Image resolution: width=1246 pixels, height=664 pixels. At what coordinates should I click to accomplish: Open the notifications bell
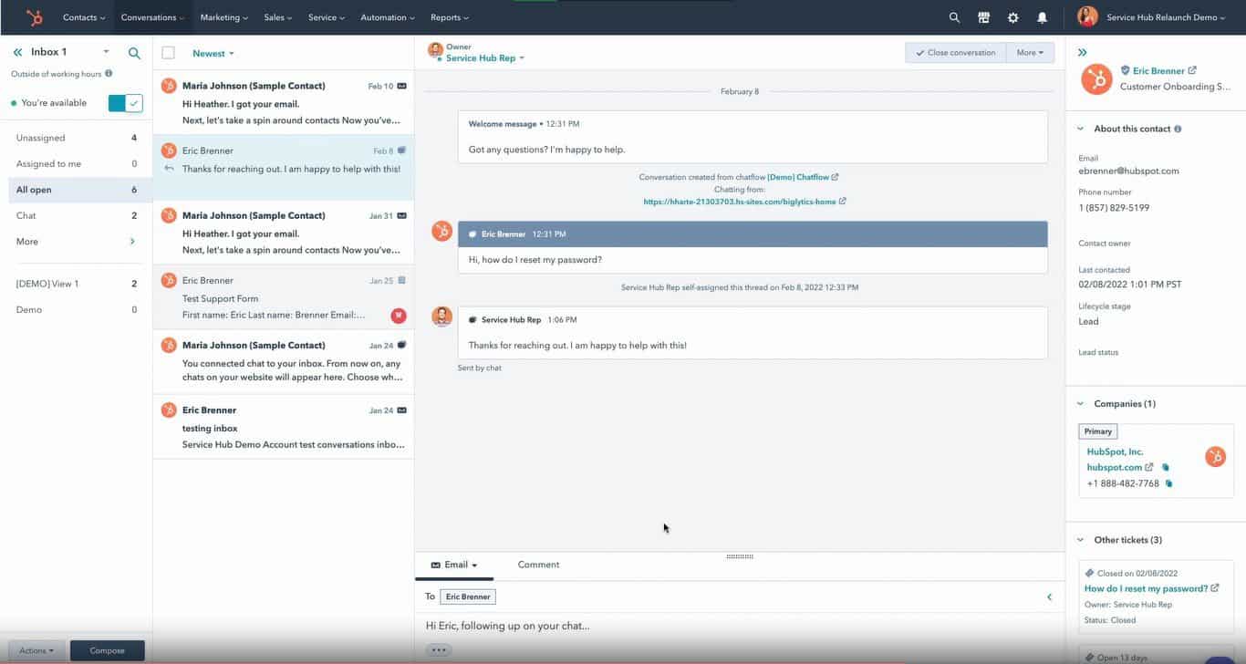point(1042,17)
